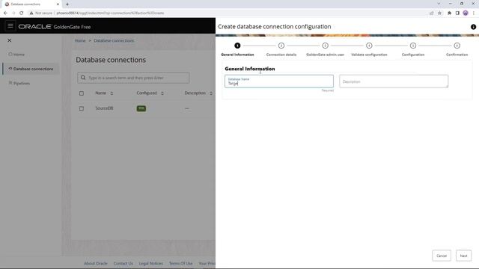The width and height of the screenshot is (479, 269).
Task: Click the Not secure site info icon
Action: click(x=31, y=13)
